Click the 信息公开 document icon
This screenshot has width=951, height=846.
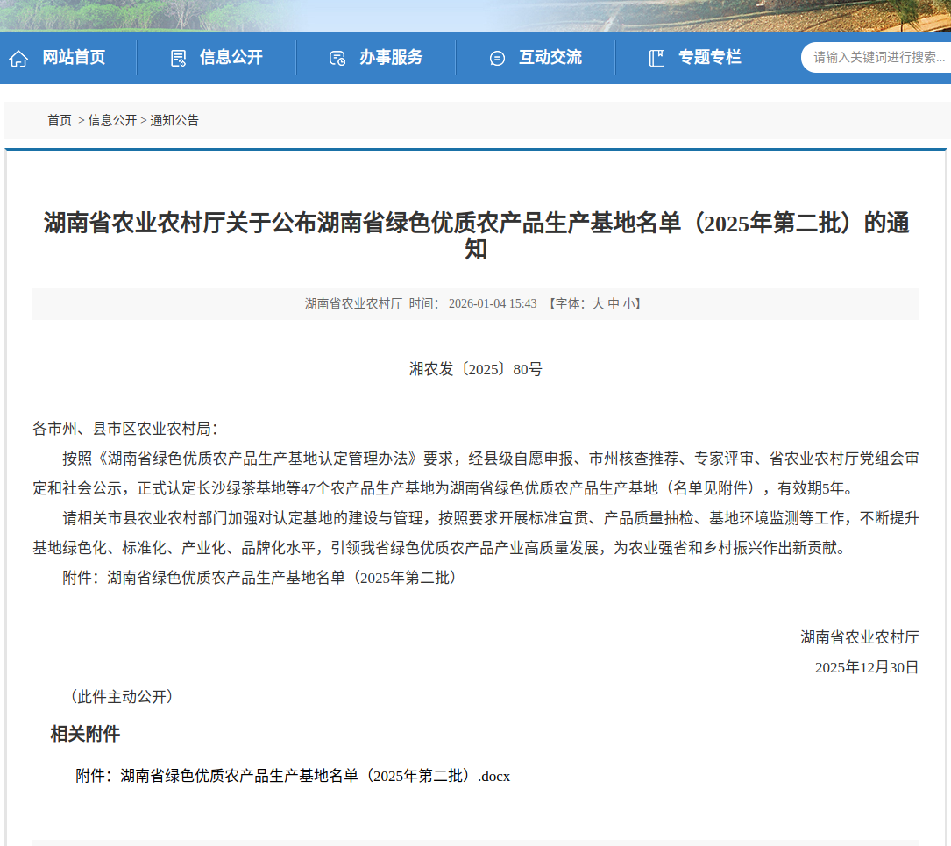178,59
